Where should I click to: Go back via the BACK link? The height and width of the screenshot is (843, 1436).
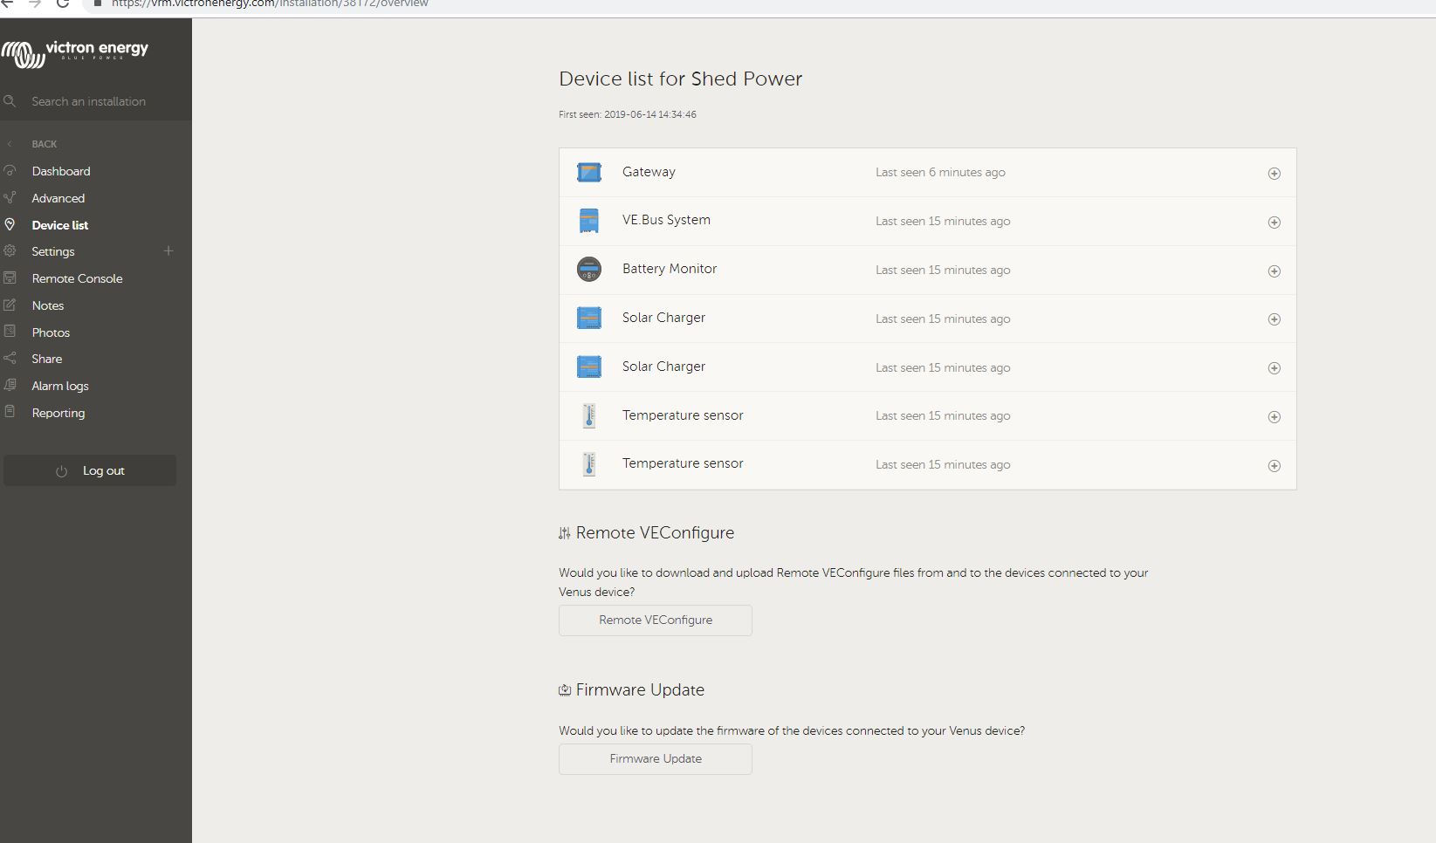45,144
